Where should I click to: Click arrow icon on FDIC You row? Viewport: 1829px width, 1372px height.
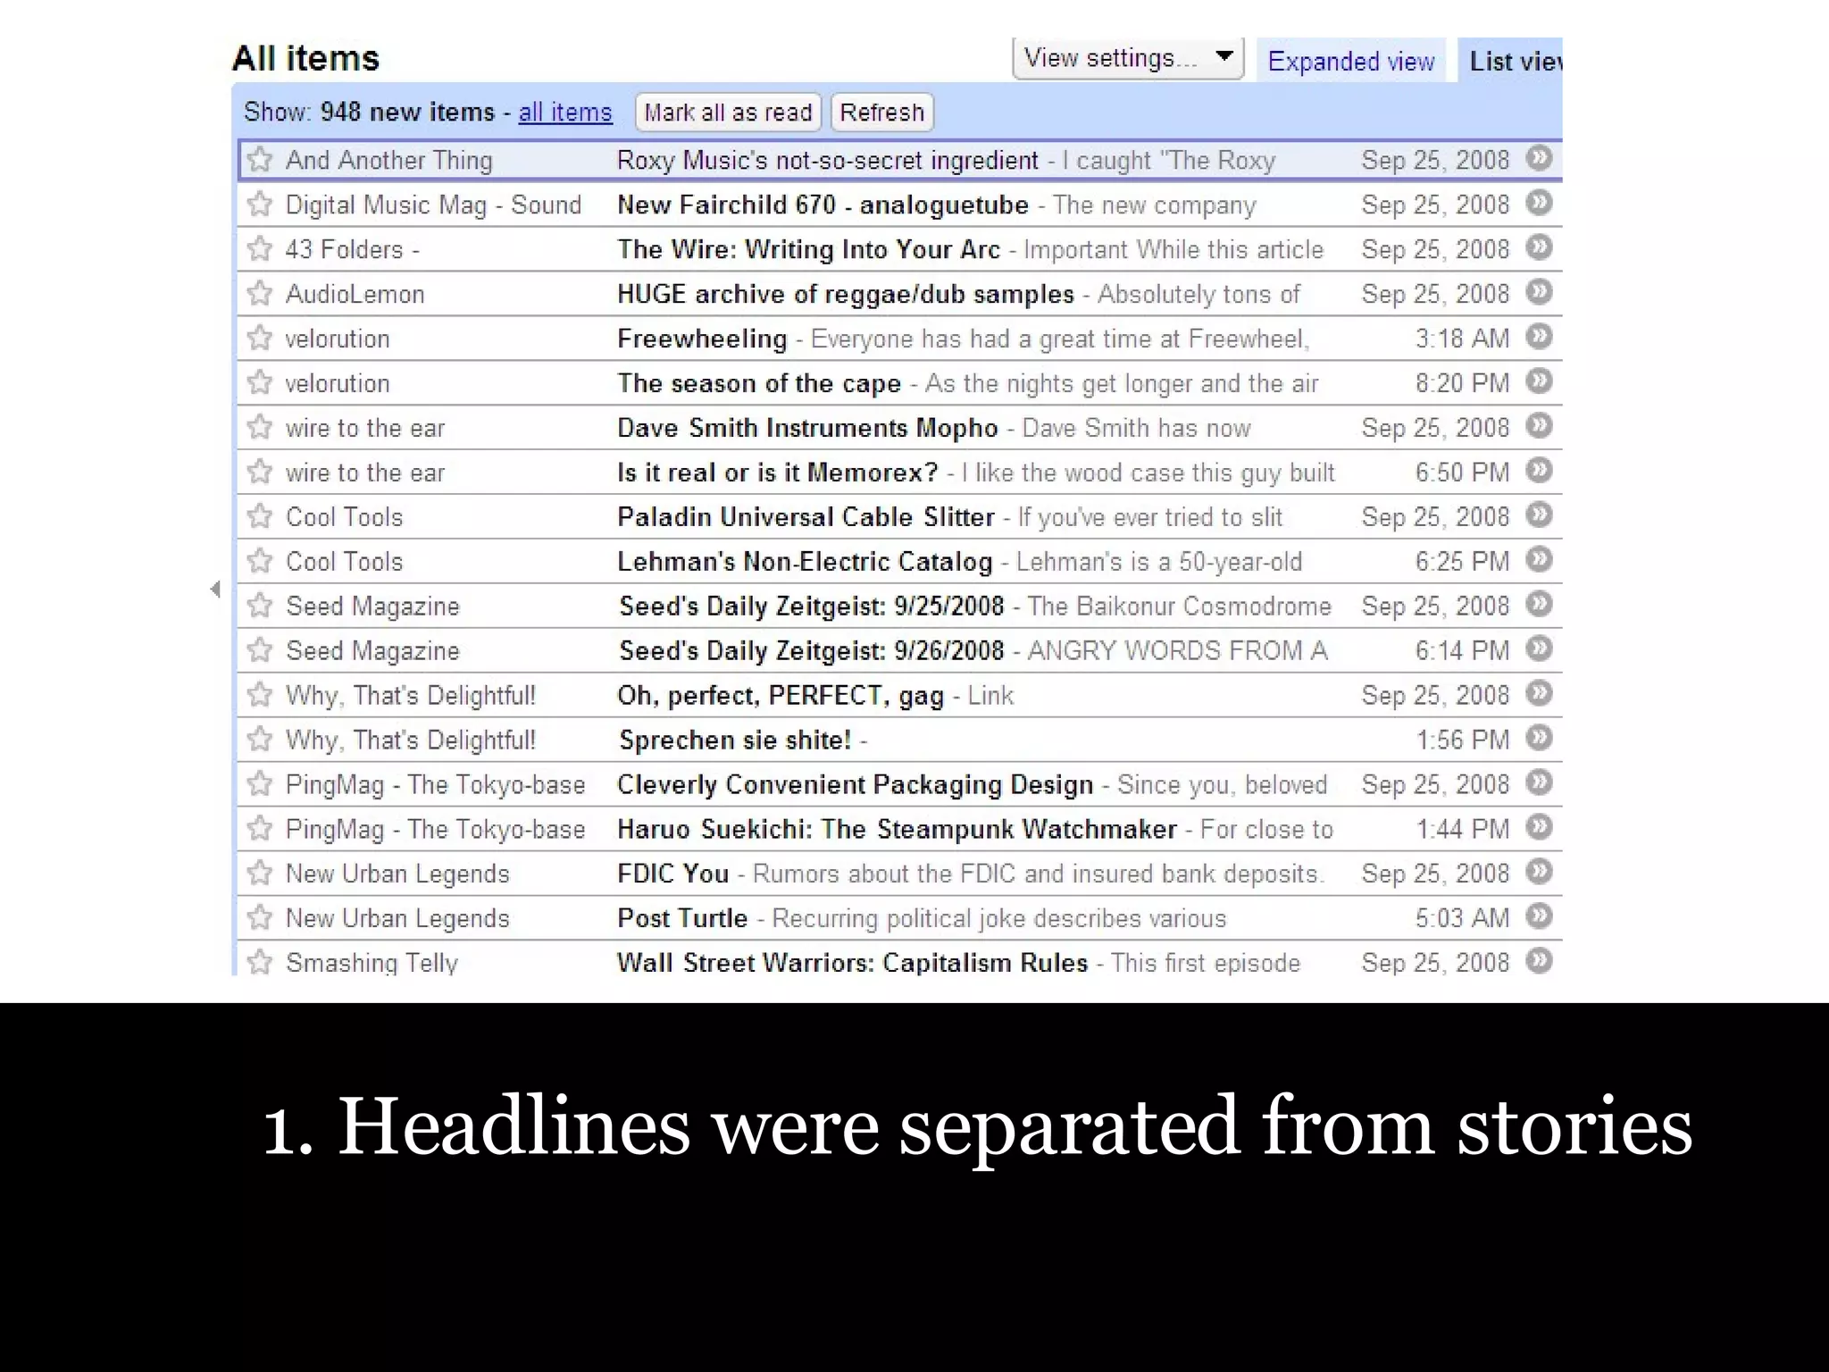click(x=1539, y=872)
